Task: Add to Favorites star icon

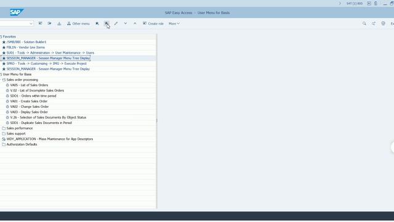Action: pyautogui.click(x=97, y=23)
